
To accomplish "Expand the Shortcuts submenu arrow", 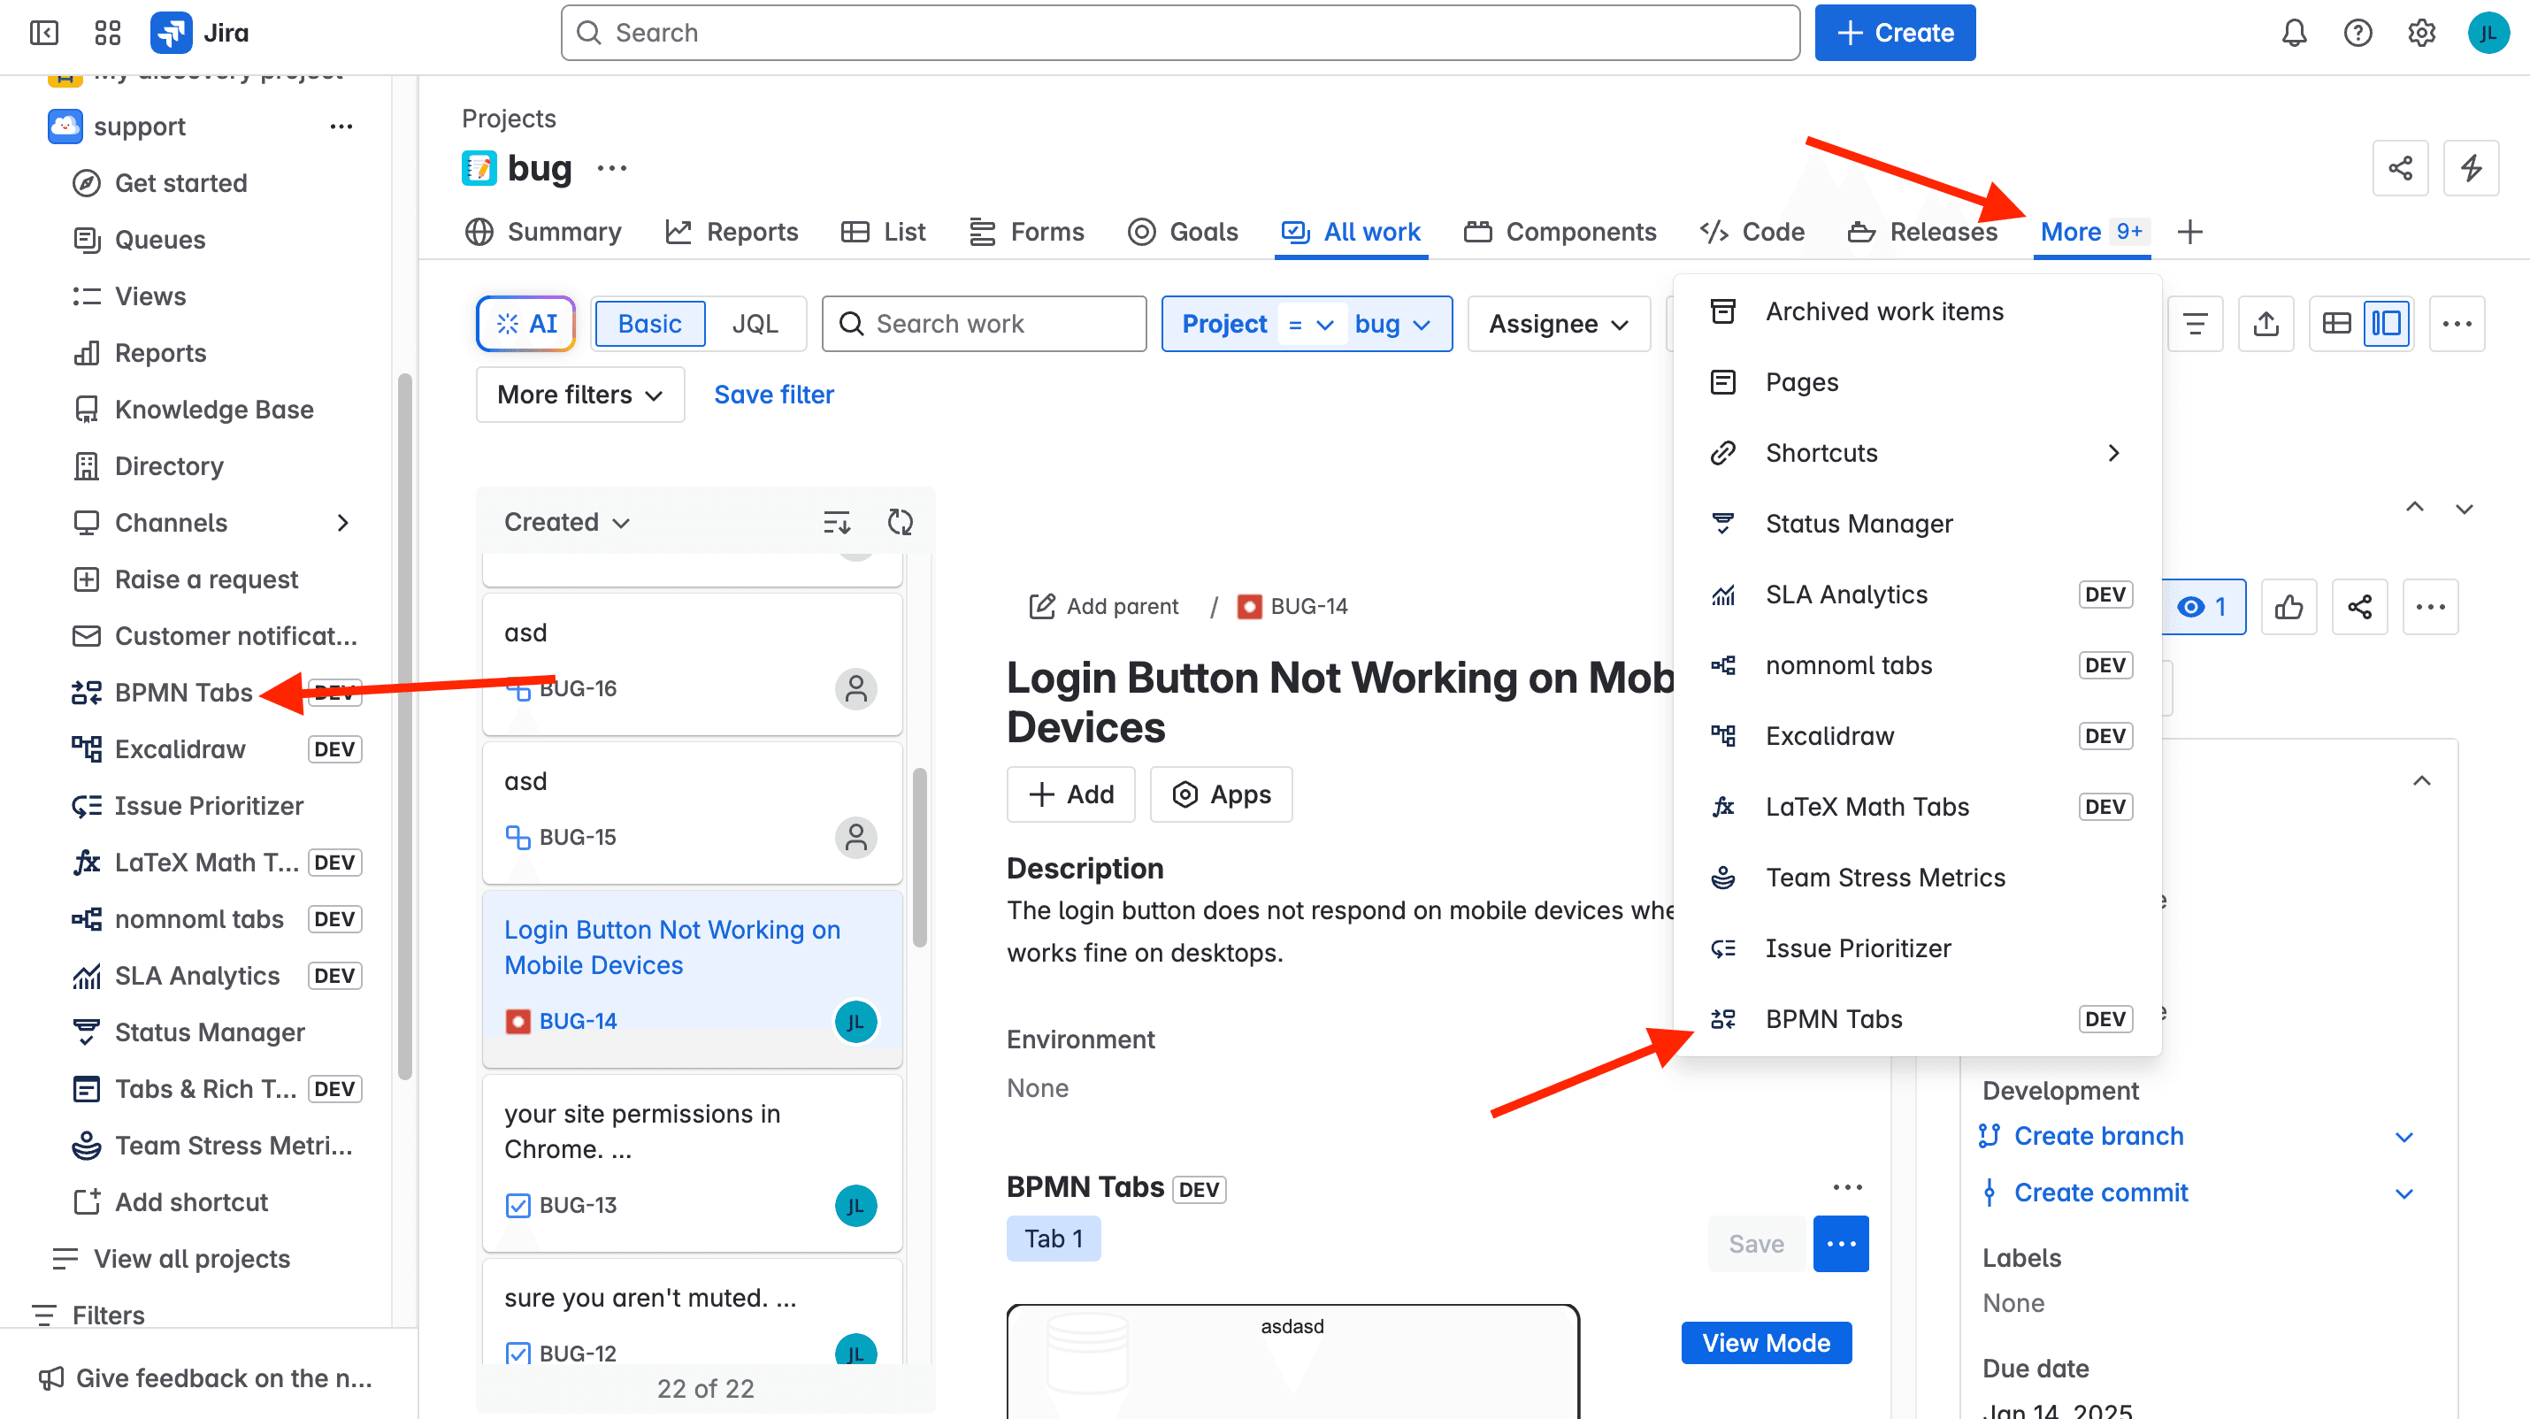I will coord(2113,453).
